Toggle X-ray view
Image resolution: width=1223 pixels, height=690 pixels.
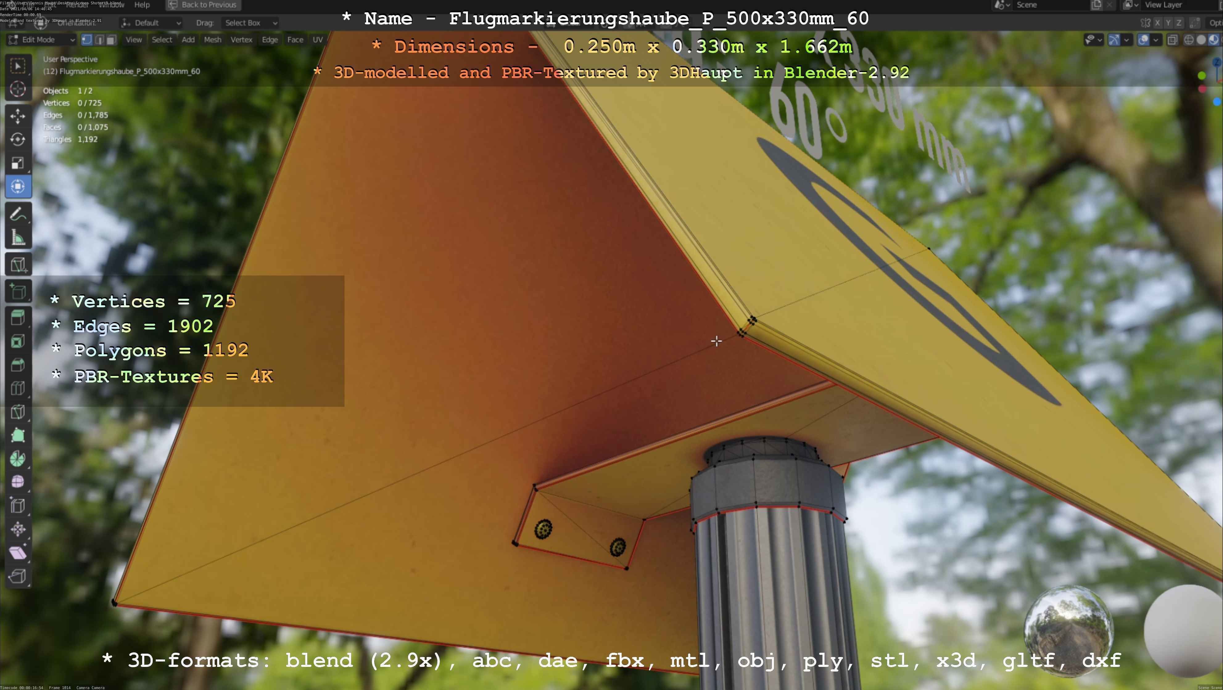click(1173, 40)
